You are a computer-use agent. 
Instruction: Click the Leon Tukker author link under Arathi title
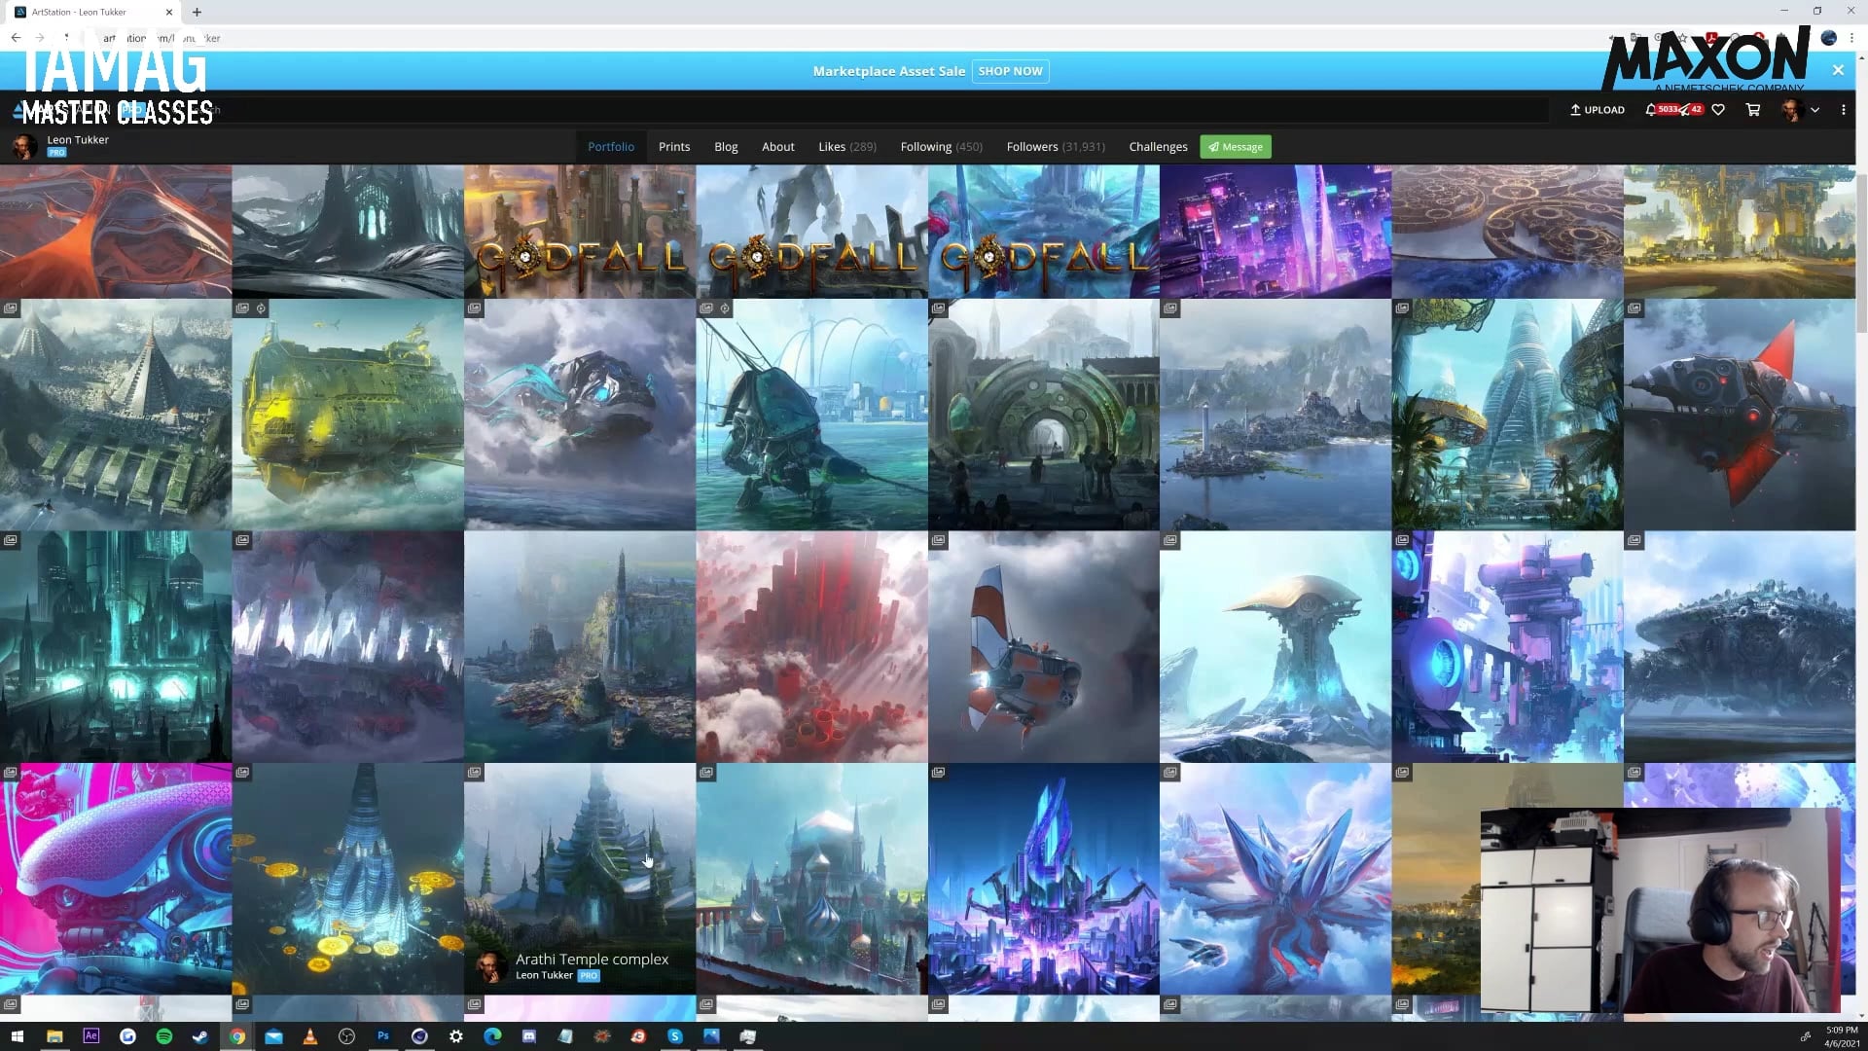tap(544, 975)
